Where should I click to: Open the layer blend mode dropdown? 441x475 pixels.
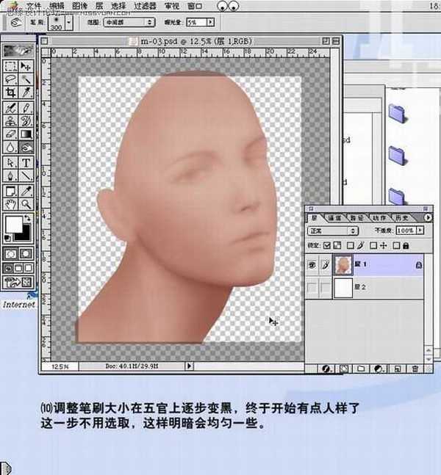click(332, 231)
